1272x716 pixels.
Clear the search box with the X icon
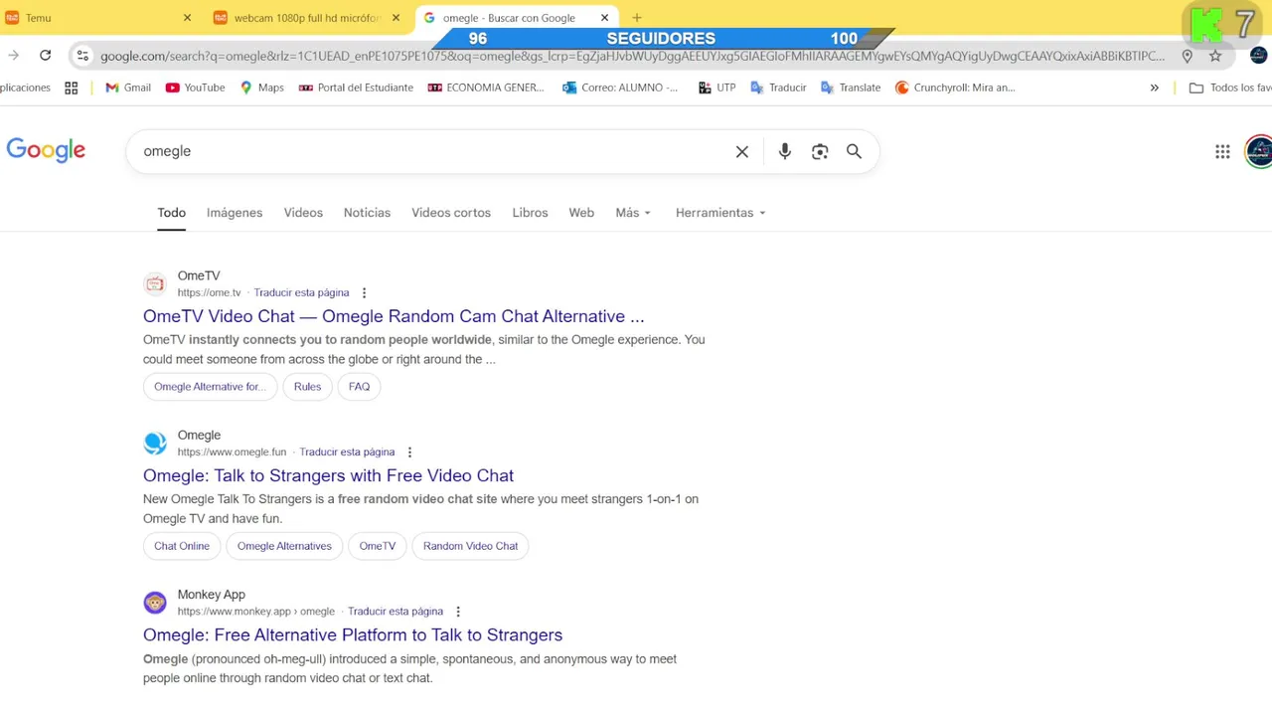741,151
